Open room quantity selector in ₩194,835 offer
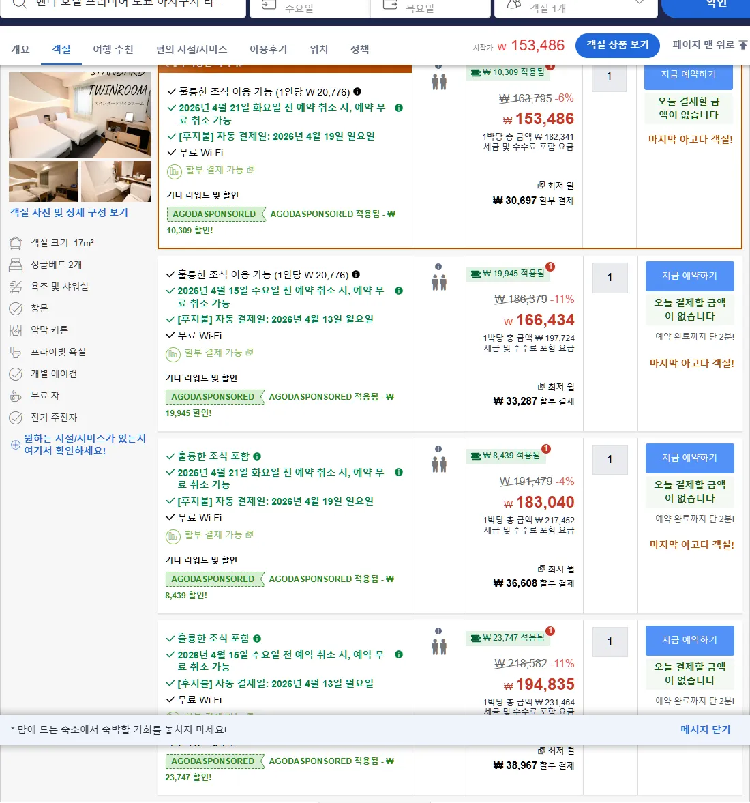750x803 pixels. point(610,642)
